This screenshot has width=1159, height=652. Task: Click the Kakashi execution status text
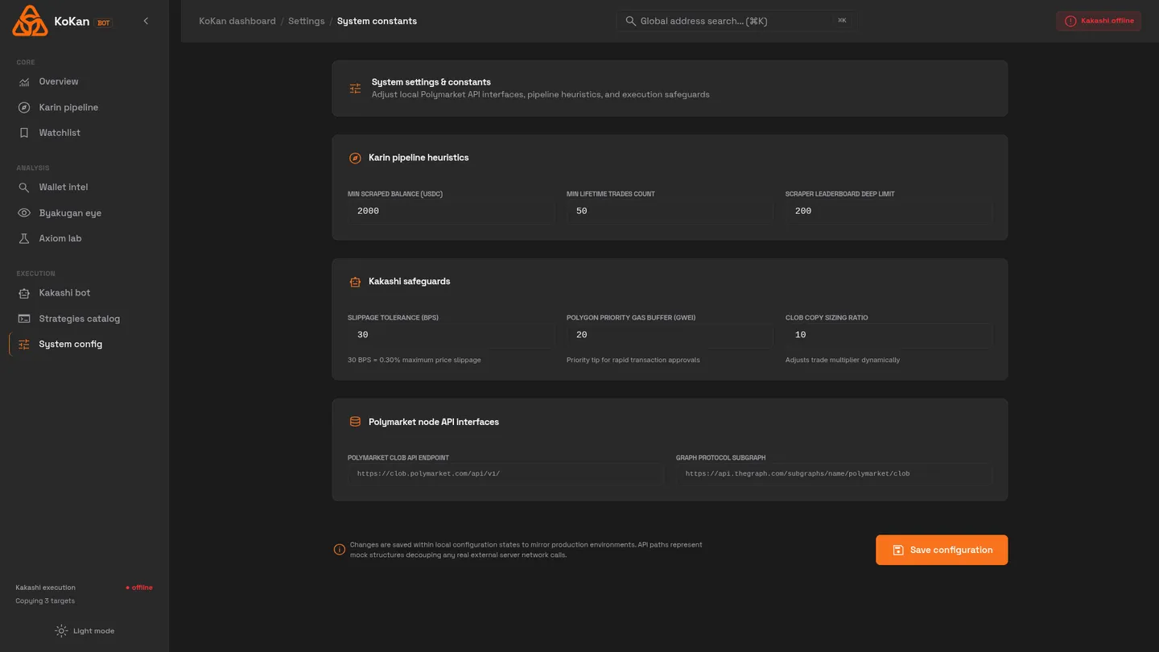(x=45, y=588)
